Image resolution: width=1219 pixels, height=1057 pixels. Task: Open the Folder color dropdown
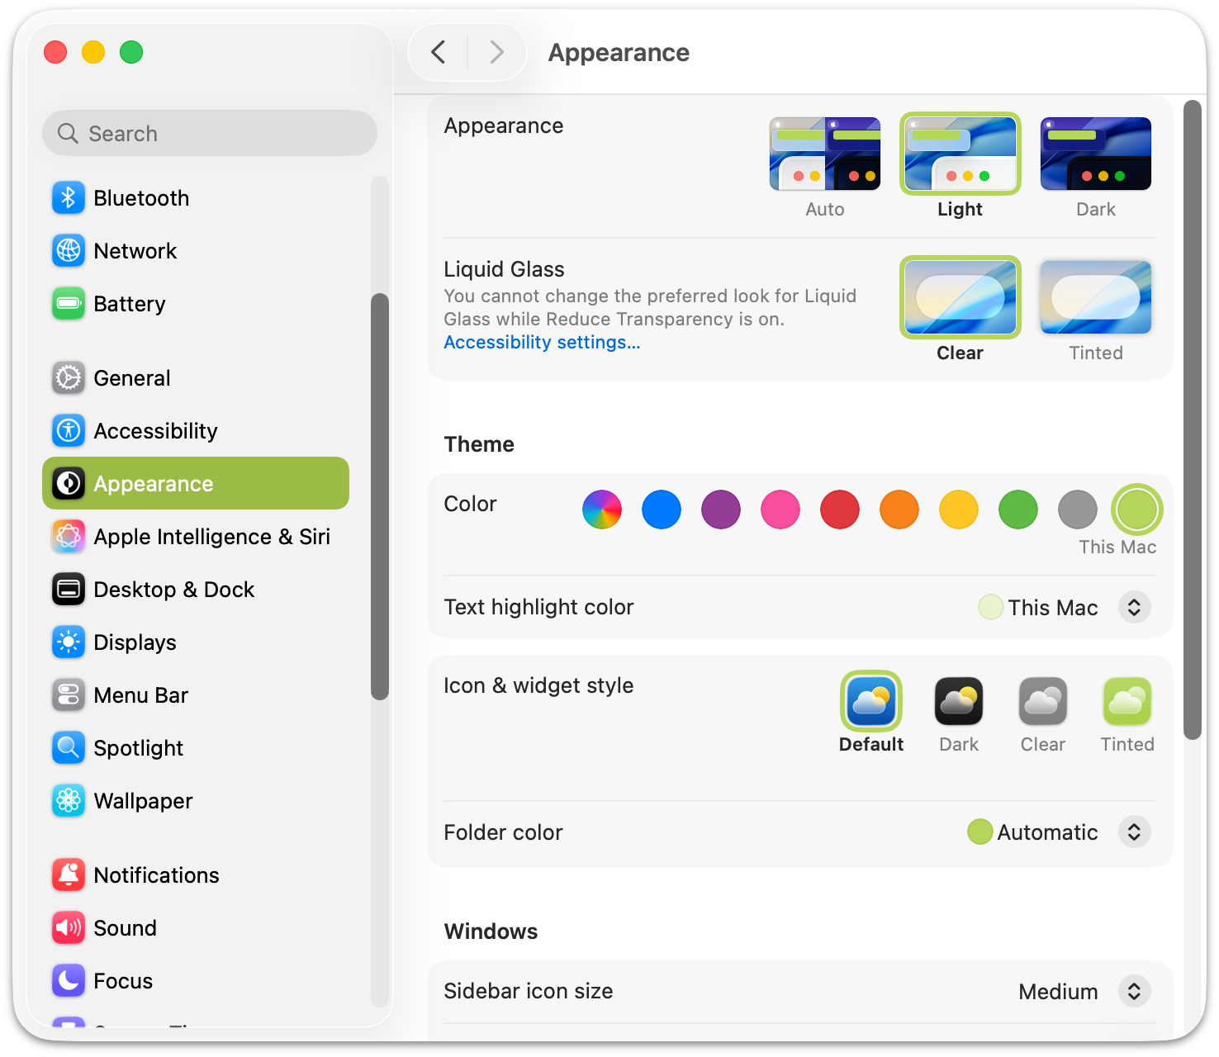[1134, 832]
